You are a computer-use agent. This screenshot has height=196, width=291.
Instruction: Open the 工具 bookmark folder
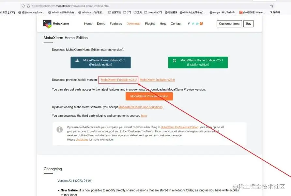point(138,12)
